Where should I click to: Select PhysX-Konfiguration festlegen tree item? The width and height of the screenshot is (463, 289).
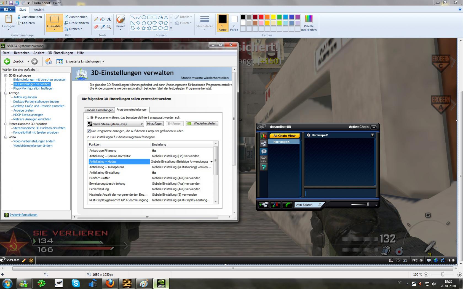(33, 88)
